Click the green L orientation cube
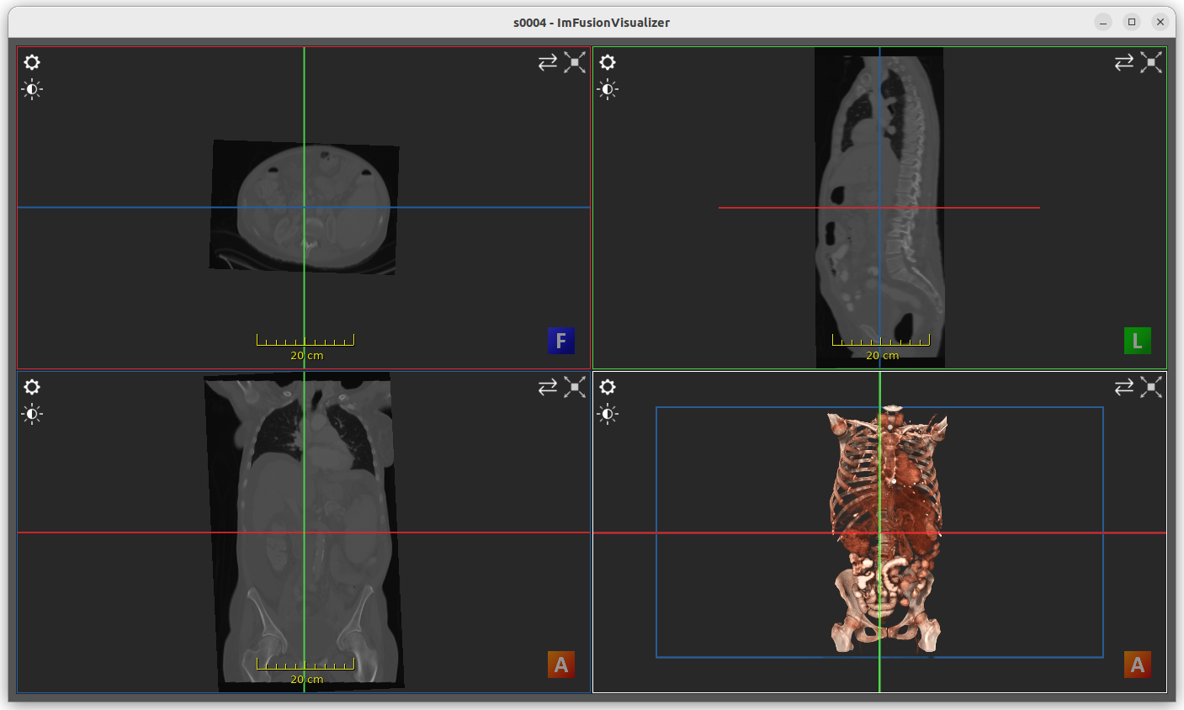 pyautogui.click(x=1137, y=341)
